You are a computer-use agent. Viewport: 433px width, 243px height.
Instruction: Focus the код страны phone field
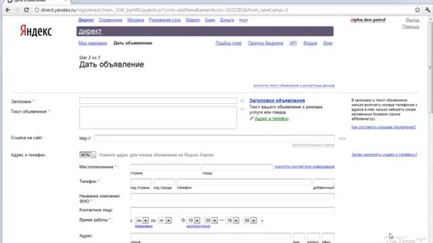click(x=141, y=182)
